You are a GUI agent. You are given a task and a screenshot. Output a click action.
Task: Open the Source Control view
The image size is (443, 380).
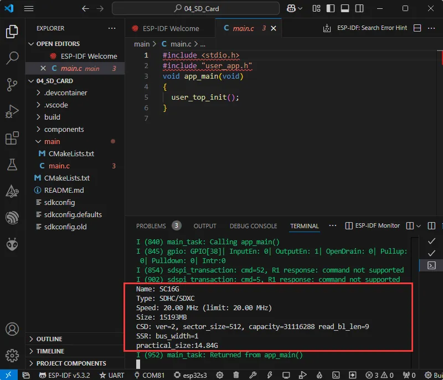coord(12,84)
